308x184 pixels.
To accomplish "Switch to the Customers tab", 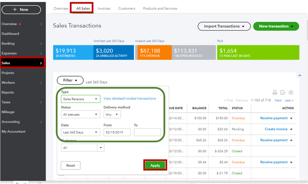I will [x=127, y=8].
